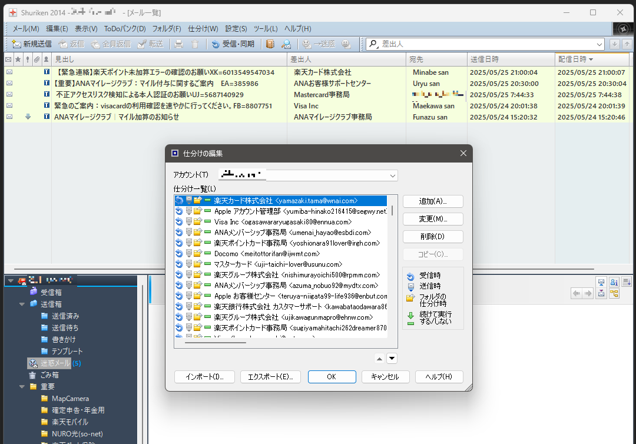Click the thread tree view icon
The height and width of the screenshot is (444, 636).
pyautogui.click(x=614, y=293)
